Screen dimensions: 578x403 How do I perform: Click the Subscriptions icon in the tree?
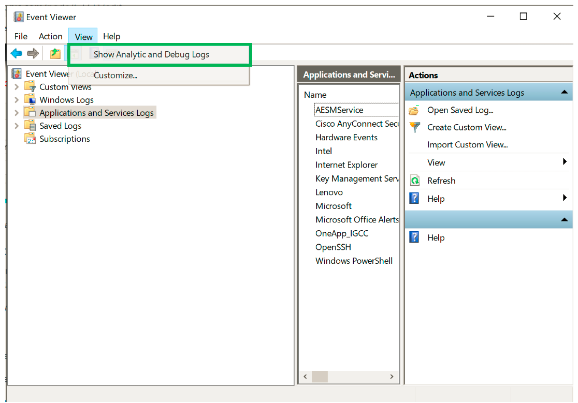(31, 139)
